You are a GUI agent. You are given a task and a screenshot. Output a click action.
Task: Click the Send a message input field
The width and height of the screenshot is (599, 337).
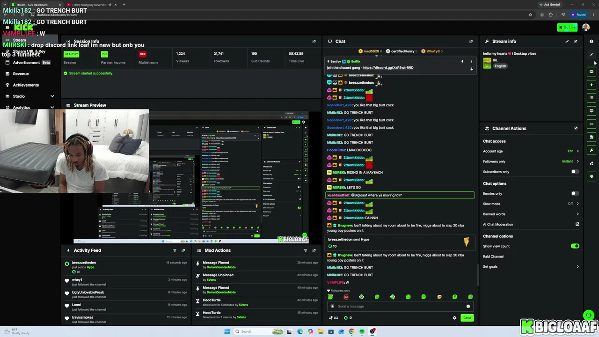coord(400,307)
